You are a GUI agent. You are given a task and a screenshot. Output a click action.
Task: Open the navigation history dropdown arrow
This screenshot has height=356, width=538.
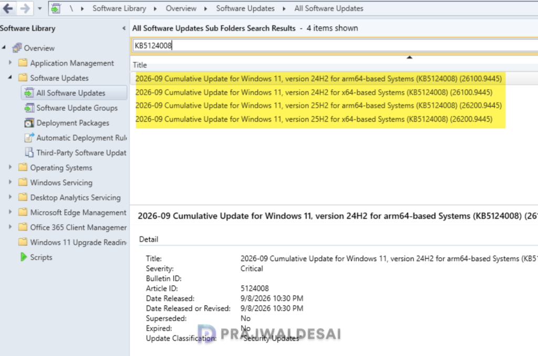[x=40, y=8]
